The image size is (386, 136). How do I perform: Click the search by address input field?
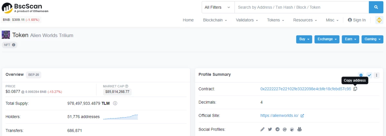(x=301, y=7)
